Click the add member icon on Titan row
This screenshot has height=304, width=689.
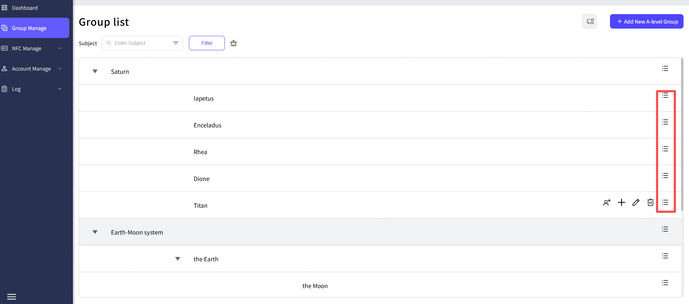coord(607,203)
